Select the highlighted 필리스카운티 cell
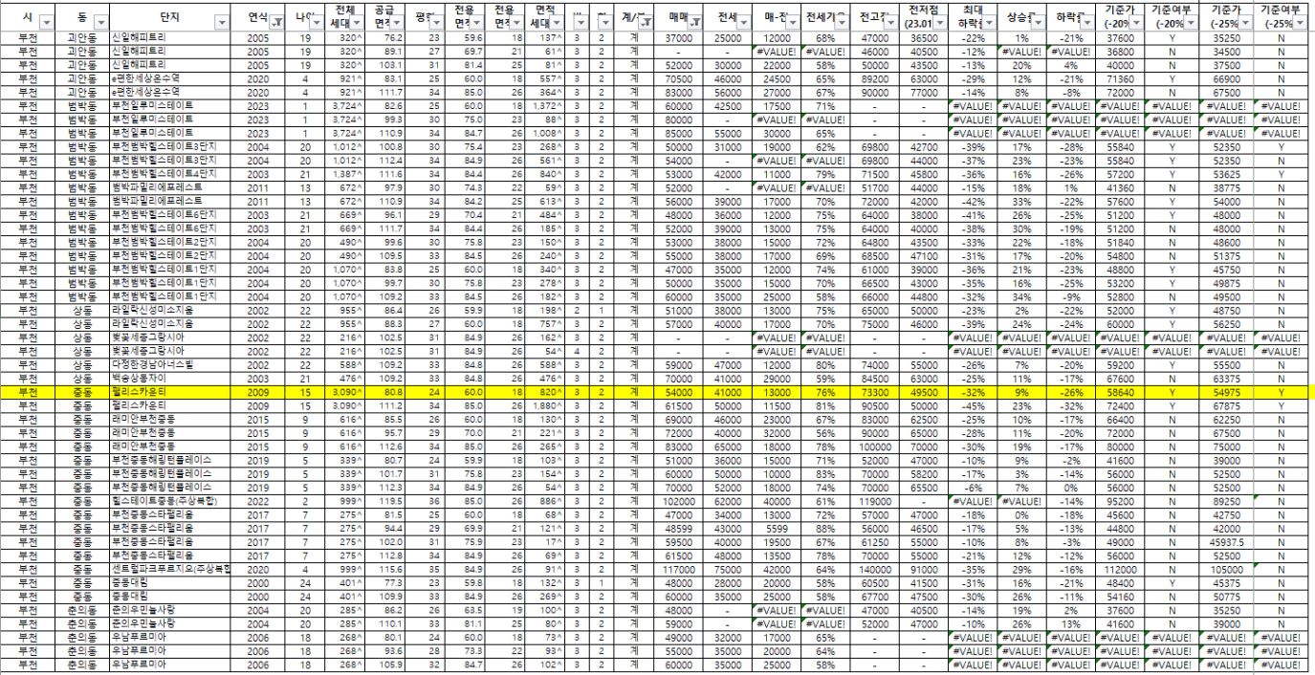Image resolution: width=1315 pixels, height=675 pixels. pyautogui.click(x=169, y=392)
